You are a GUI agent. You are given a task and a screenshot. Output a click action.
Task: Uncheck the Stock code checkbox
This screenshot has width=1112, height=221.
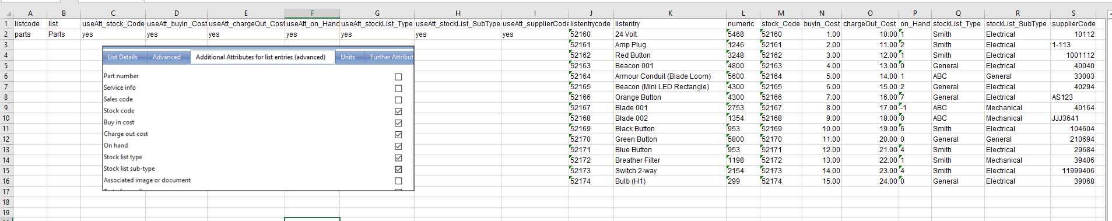click(x=398, y=111)
